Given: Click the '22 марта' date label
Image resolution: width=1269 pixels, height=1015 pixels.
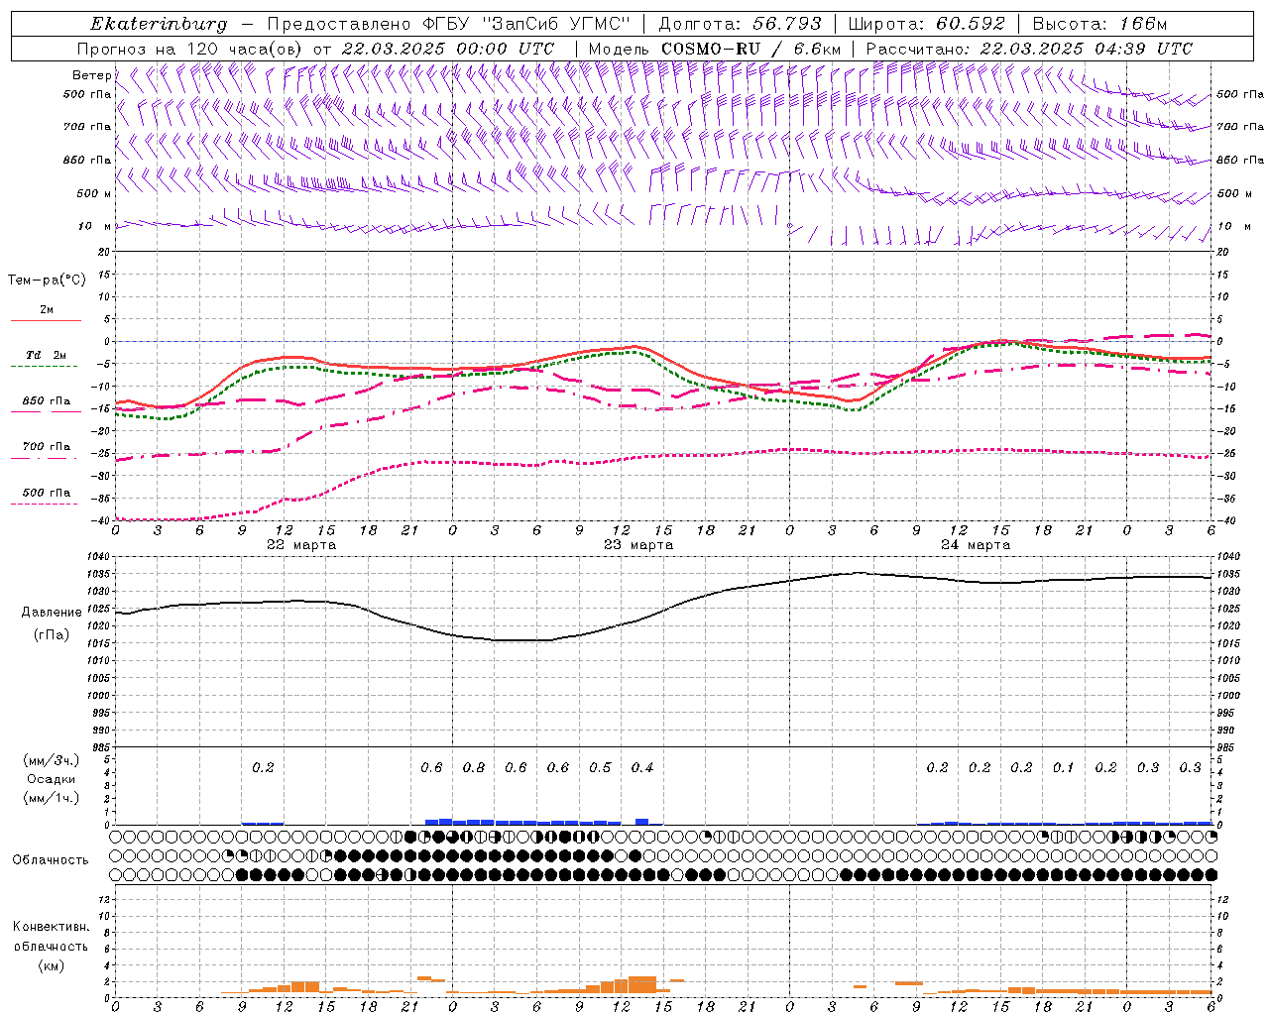Looking at the screenshot, I should point(302,545).
